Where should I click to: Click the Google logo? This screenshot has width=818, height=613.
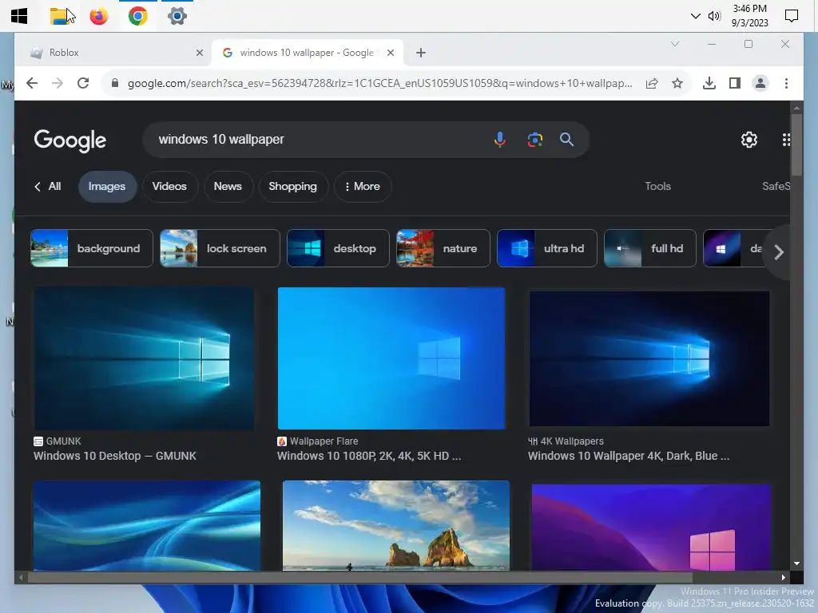click(x=70, y=140)
